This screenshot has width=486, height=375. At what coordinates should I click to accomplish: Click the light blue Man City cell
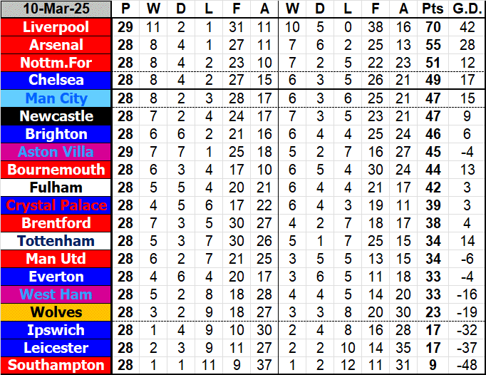pyautogui.click(x=56, y=98)
